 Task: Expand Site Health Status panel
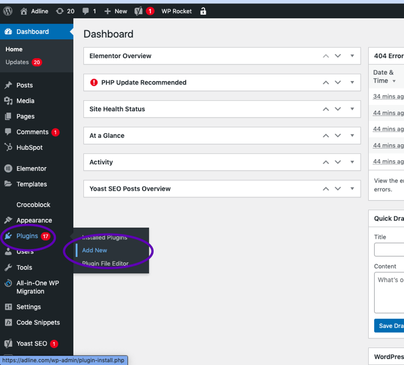point(352,109)
